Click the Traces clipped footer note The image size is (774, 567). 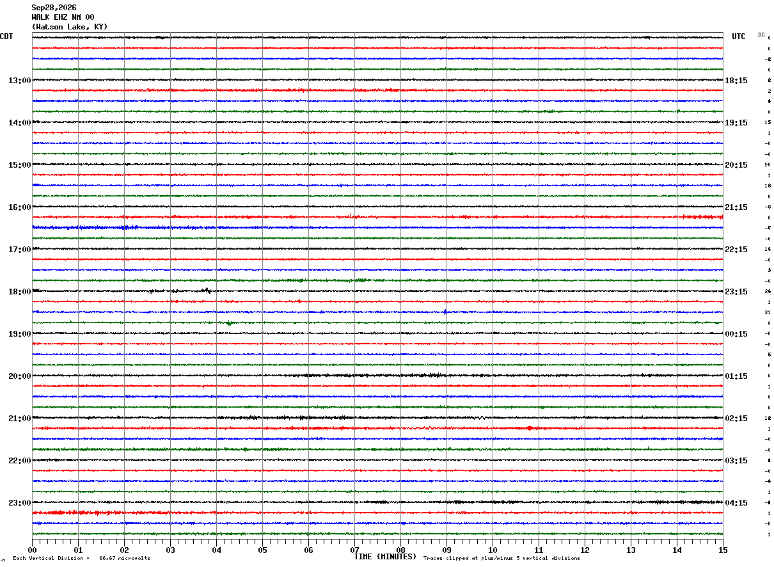502,558
